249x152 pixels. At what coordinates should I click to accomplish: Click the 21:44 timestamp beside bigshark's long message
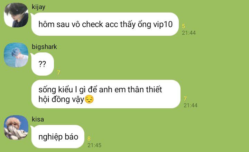pyautogui.click(x=191, y=105)
